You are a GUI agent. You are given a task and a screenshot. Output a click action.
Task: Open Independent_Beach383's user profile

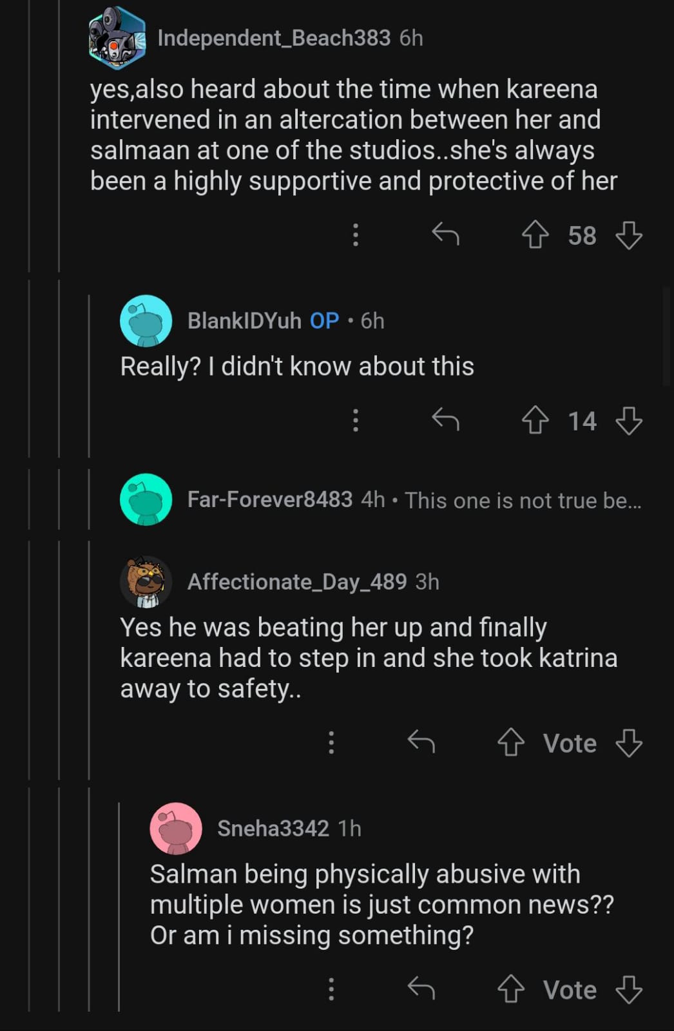click(274, 38)
